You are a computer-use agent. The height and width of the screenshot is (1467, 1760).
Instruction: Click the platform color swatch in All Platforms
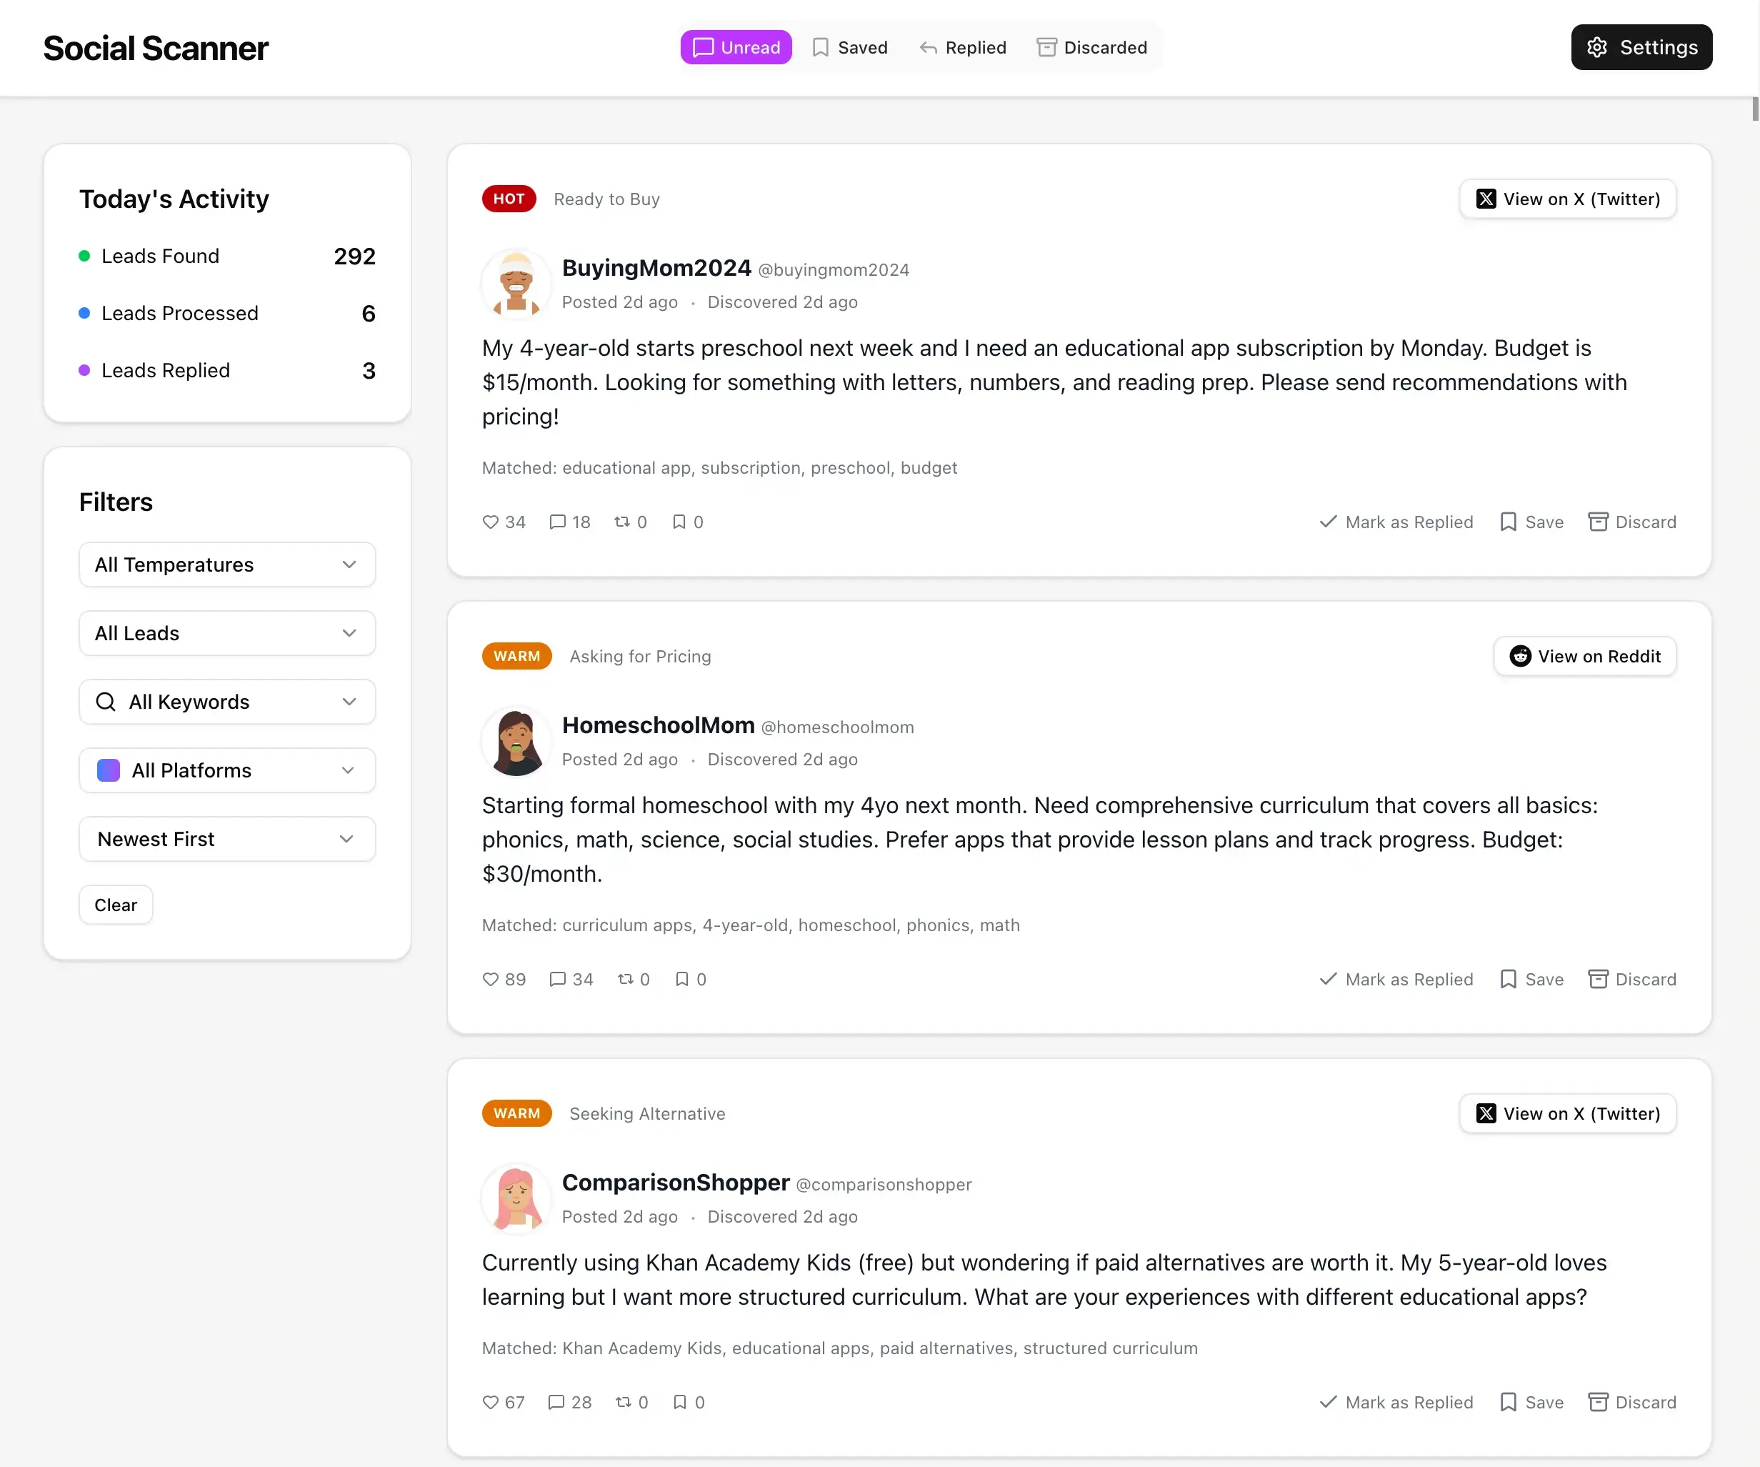click(108, 770)
